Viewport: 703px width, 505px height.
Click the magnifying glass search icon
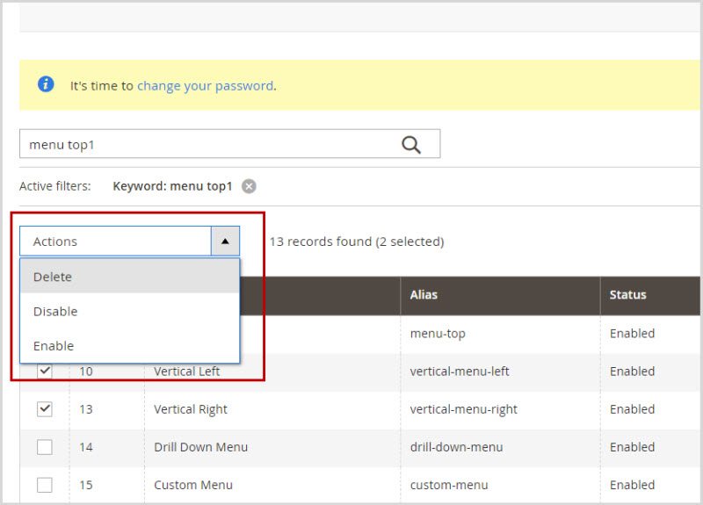[x=411, y=145]
